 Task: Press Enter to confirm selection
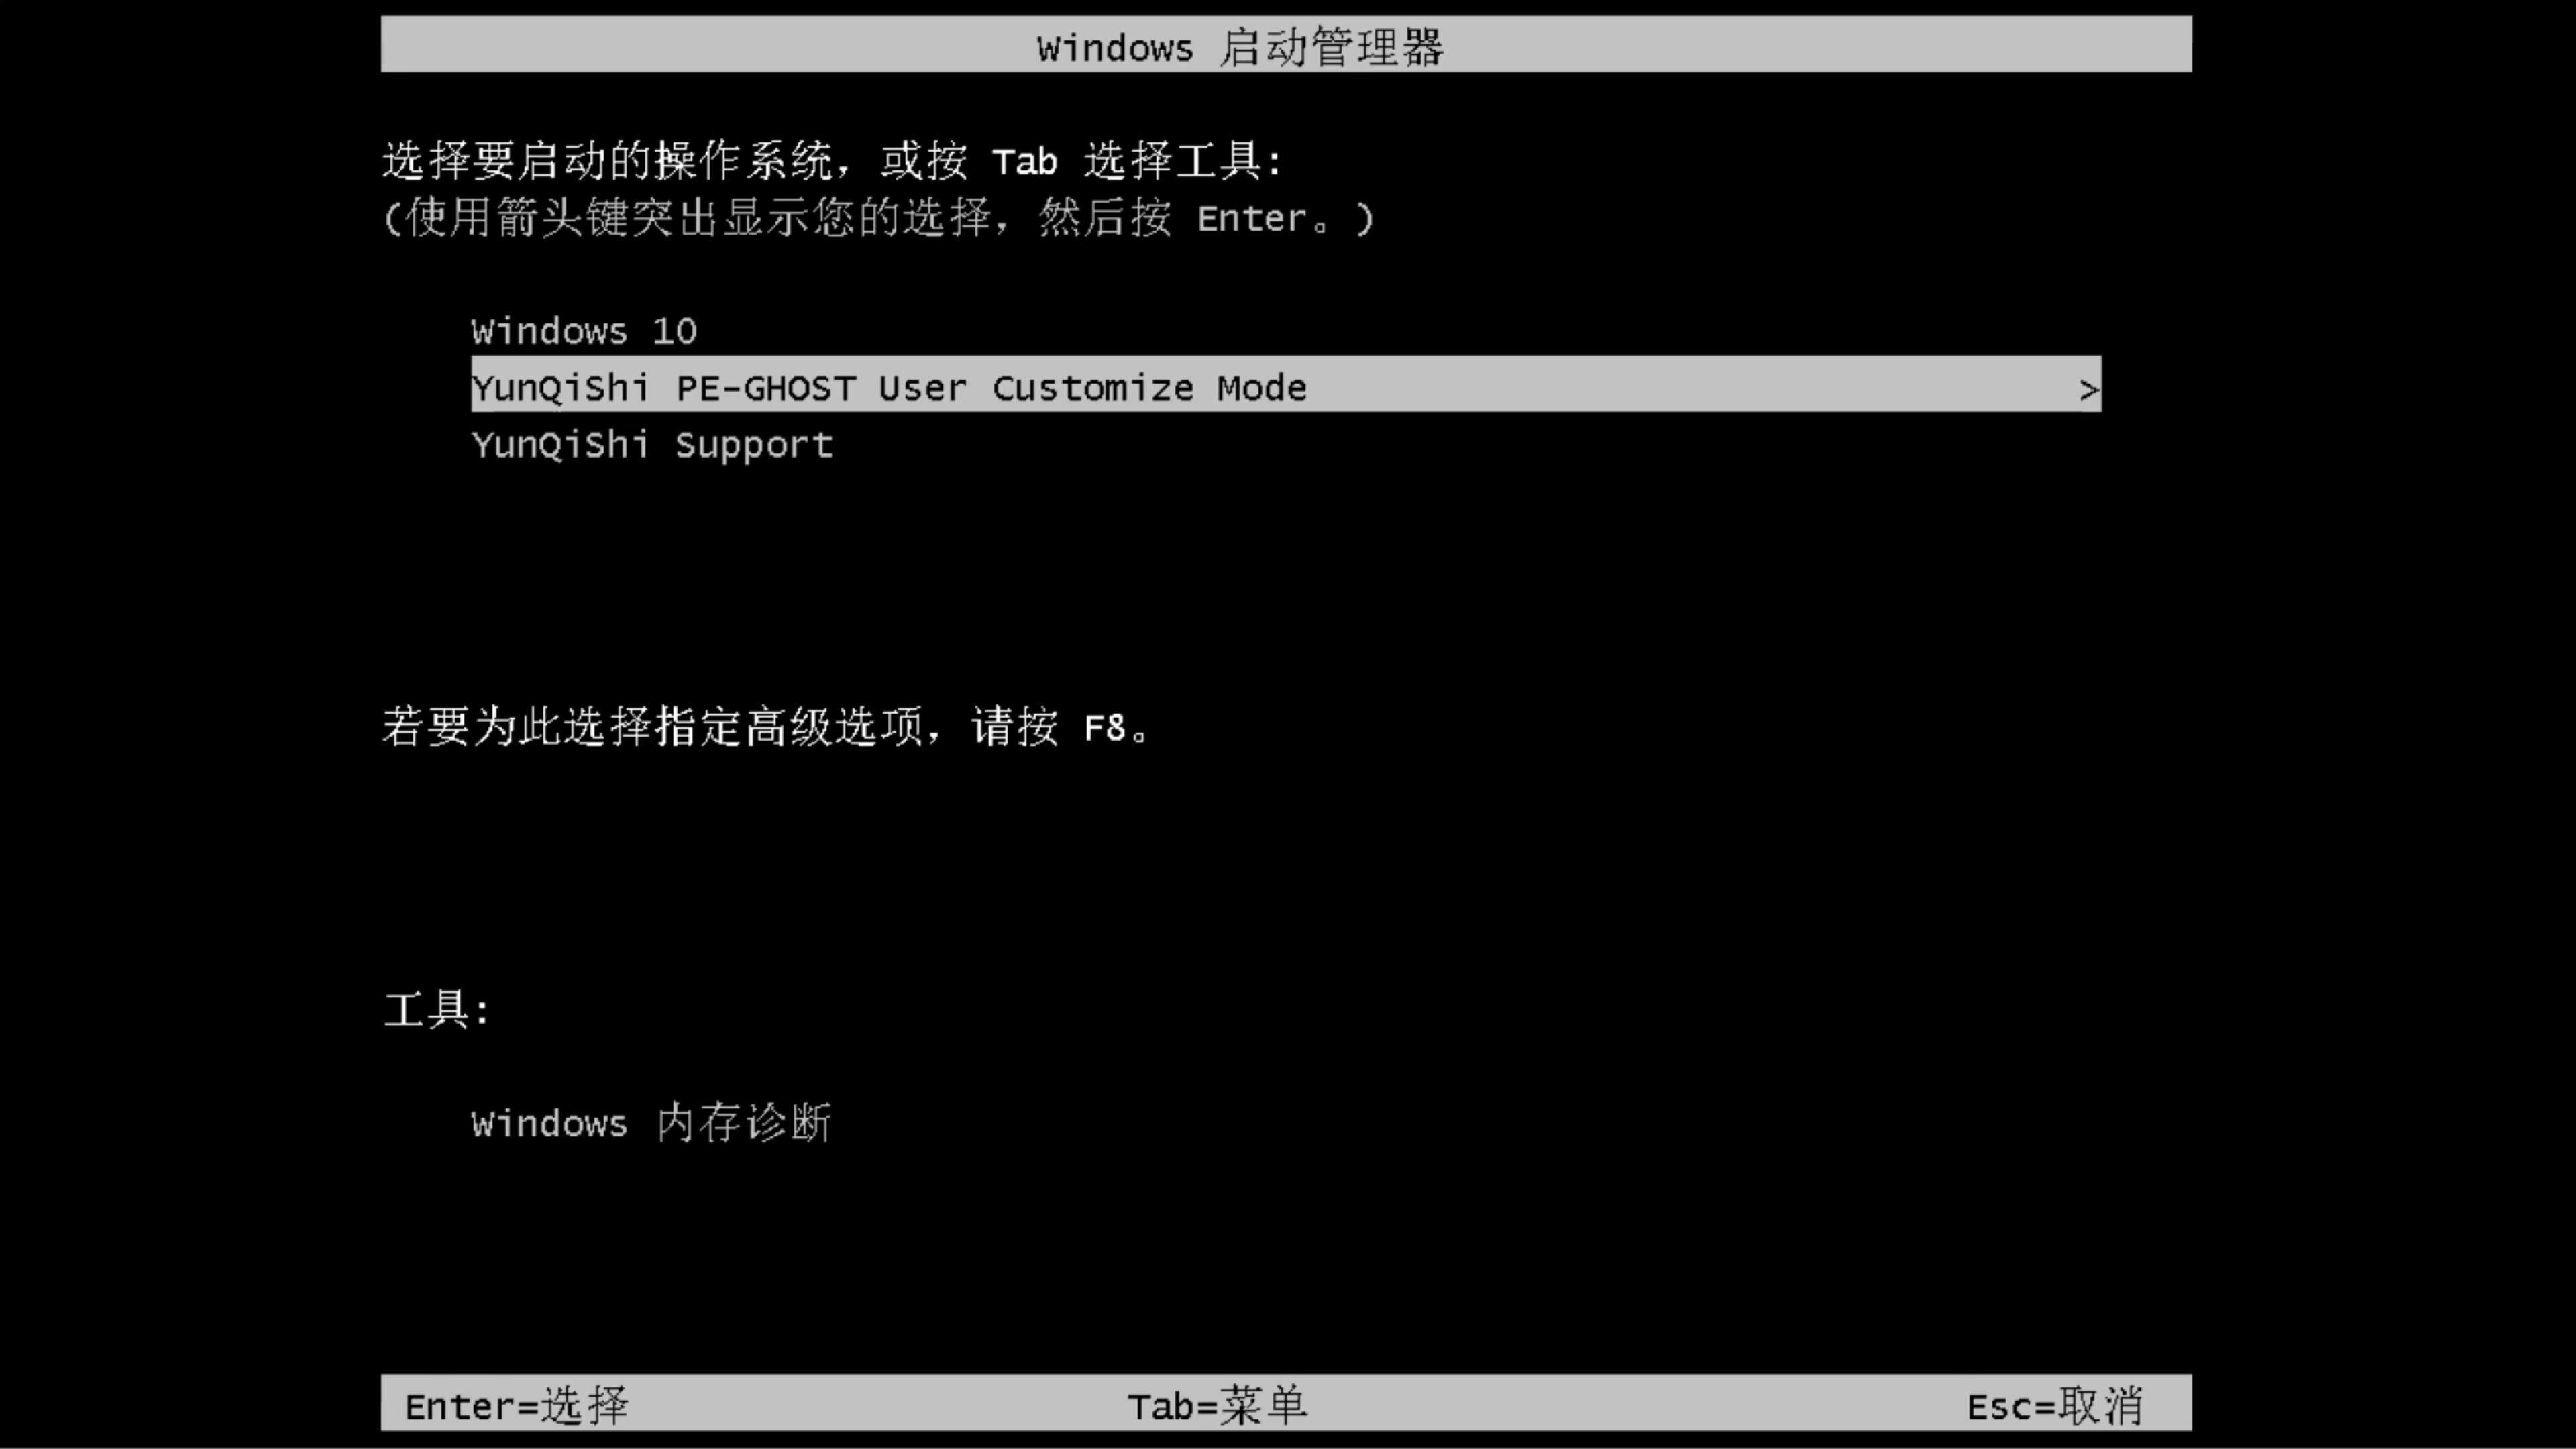click(x=515, y=1405)
